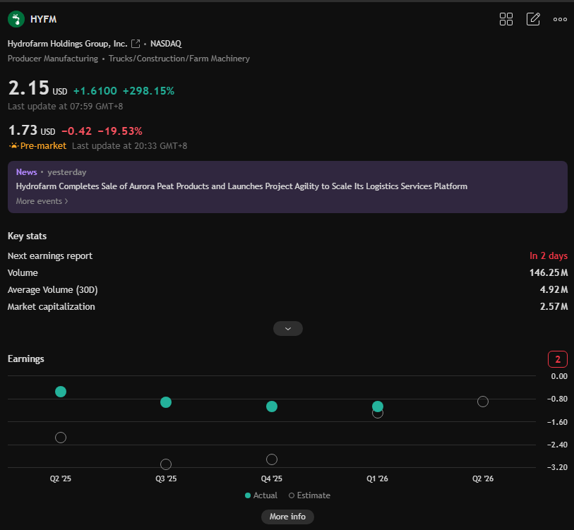Select the Q3 '25 actual earnings dot
Screen dimensions: 574x530
pyautogui.click(x=166, y=402)
